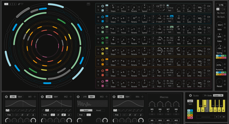Toggle power for the M1 LFO modulator
The height and width of the screenshot is (124, 229).
[x=6, y=97]
